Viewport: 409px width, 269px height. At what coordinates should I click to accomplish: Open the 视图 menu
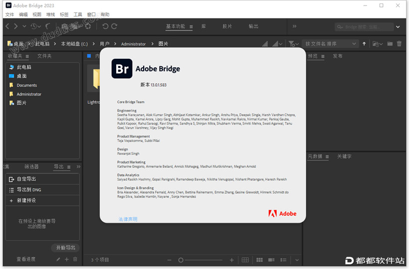(x=37, y=14)
